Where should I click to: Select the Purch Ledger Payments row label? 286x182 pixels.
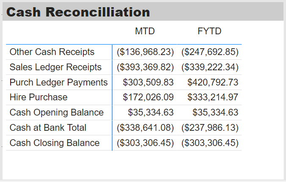point(58,82)
